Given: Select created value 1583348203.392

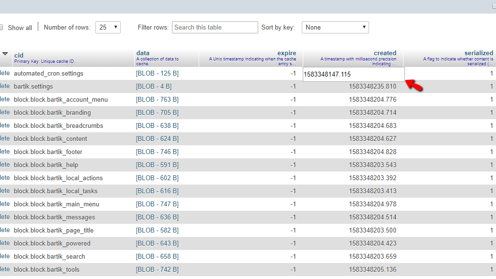Looking at the screenshot, I should pyautogui.click(x=372, y=178).
